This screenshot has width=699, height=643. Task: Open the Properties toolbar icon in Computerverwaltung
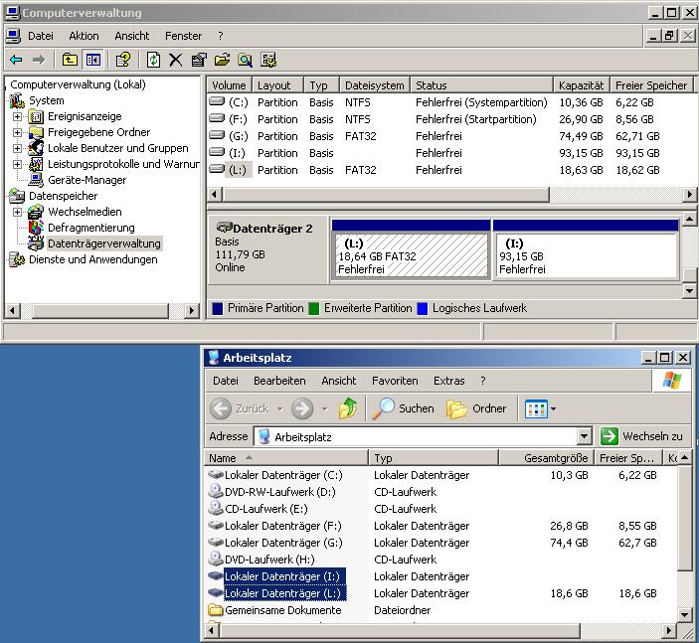pos(199,60)
